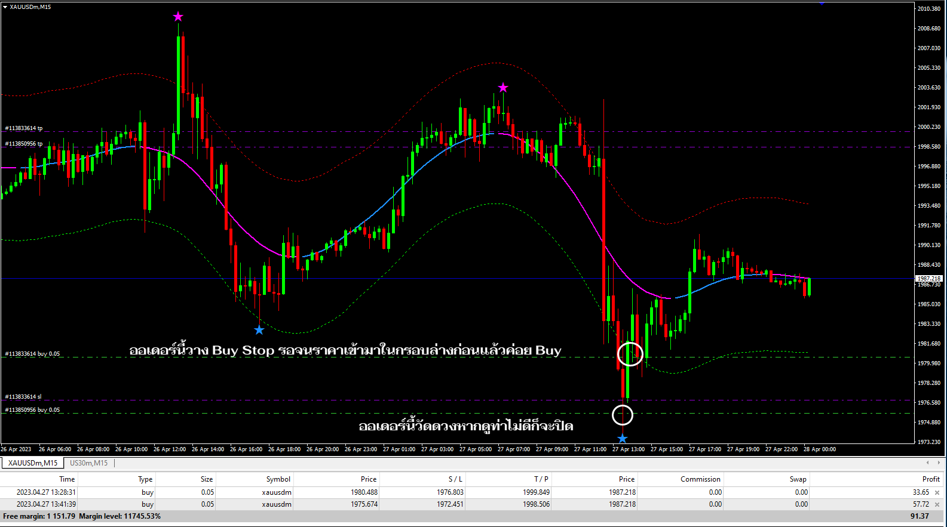Screen dimensions: 947x527
Task: Click the Symbol column header
Action: pos(278,479)
